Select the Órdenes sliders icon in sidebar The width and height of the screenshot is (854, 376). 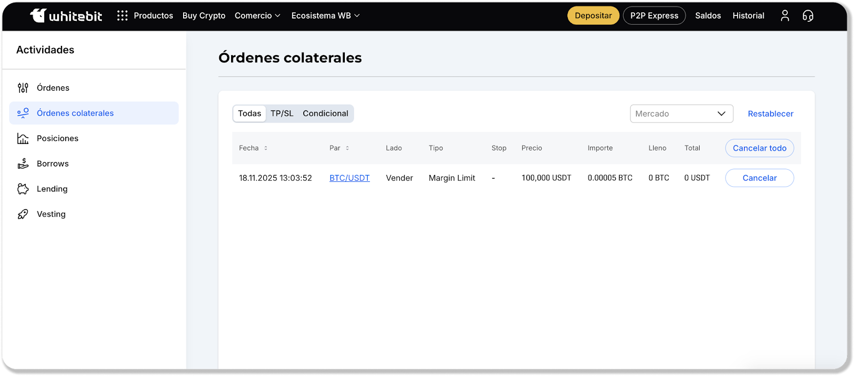point(23,88)
